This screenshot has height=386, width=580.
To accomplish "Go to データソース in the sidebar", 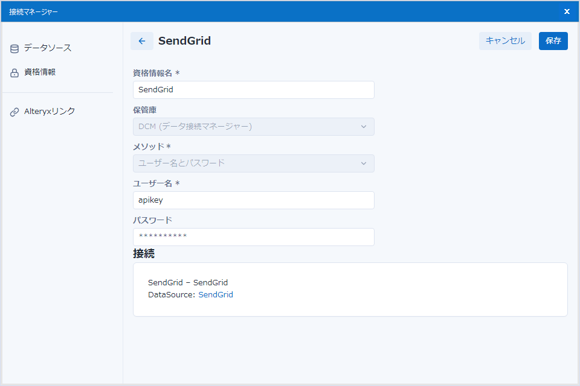I will coord(48,48).
